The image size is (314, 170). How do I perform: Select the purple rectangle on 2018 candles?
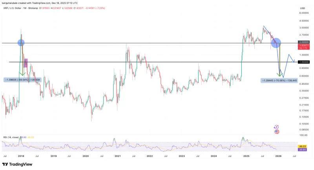point(26,63)
